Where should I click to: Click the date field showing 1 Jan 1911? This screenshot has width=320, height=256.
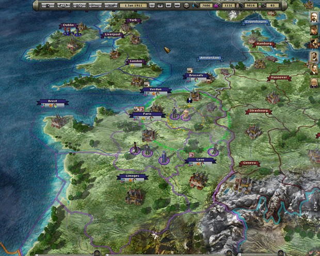[133, 6]
